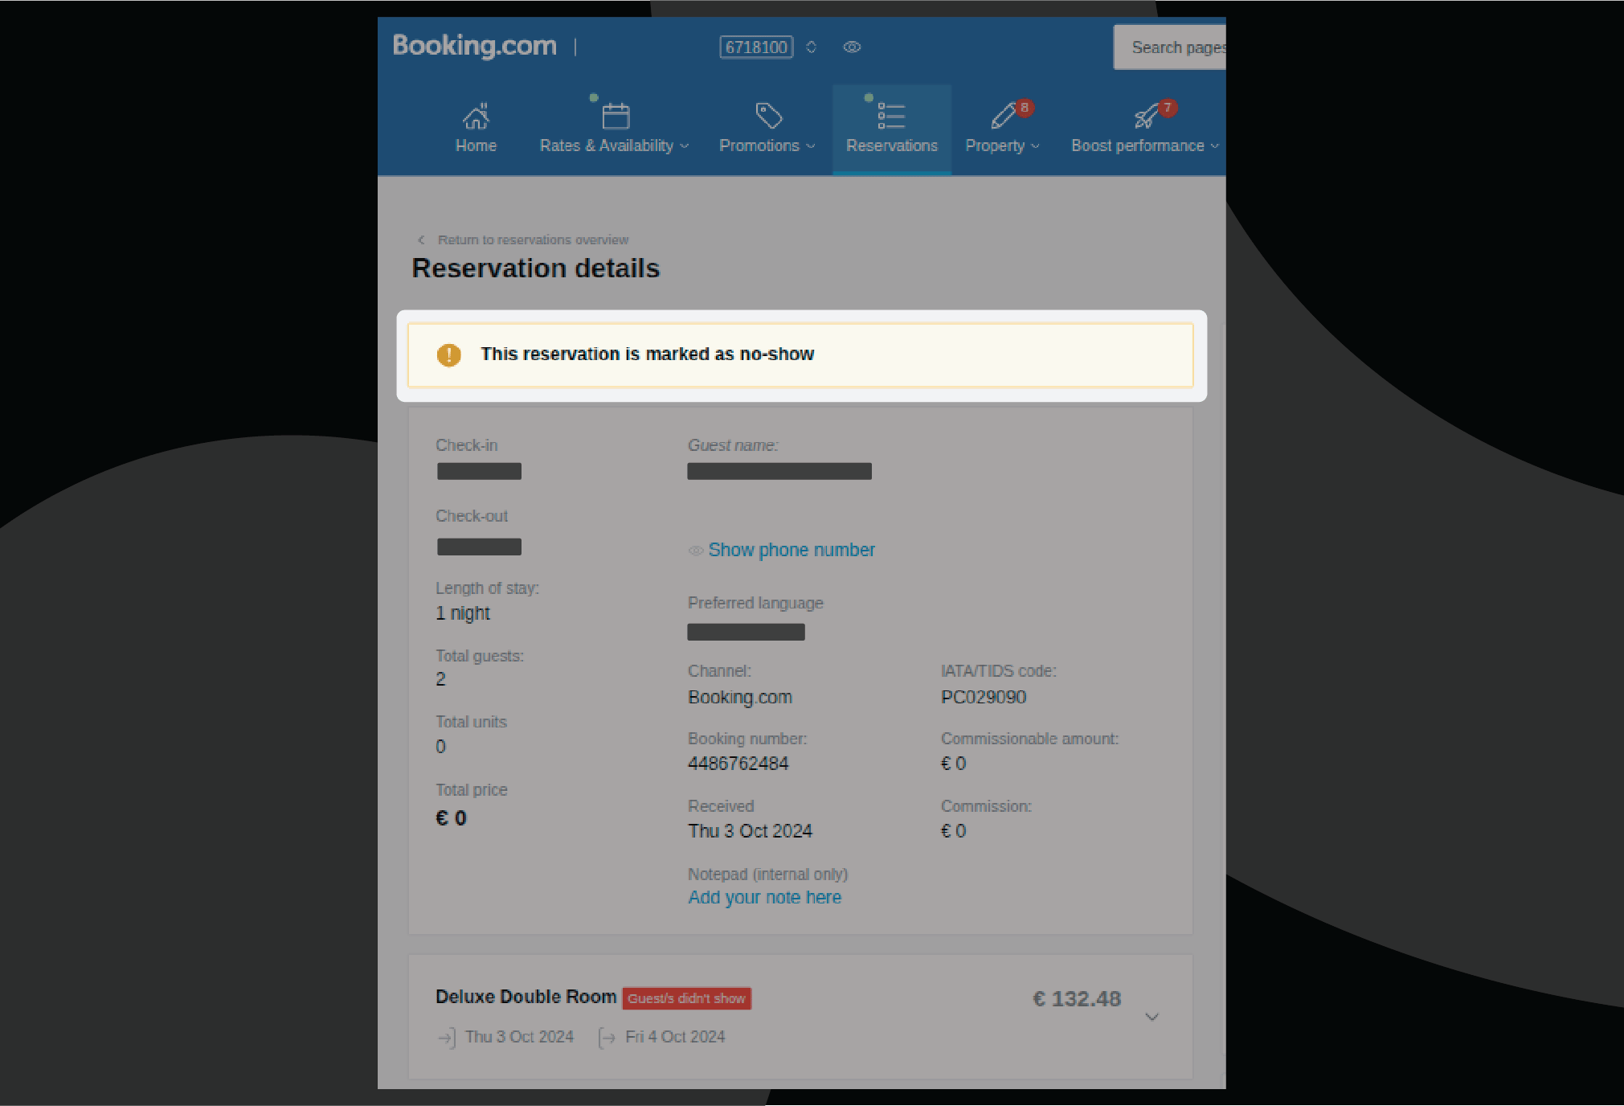Click the red notification badge on Property
The image size is (1624, 1106).
(1025, 107)
